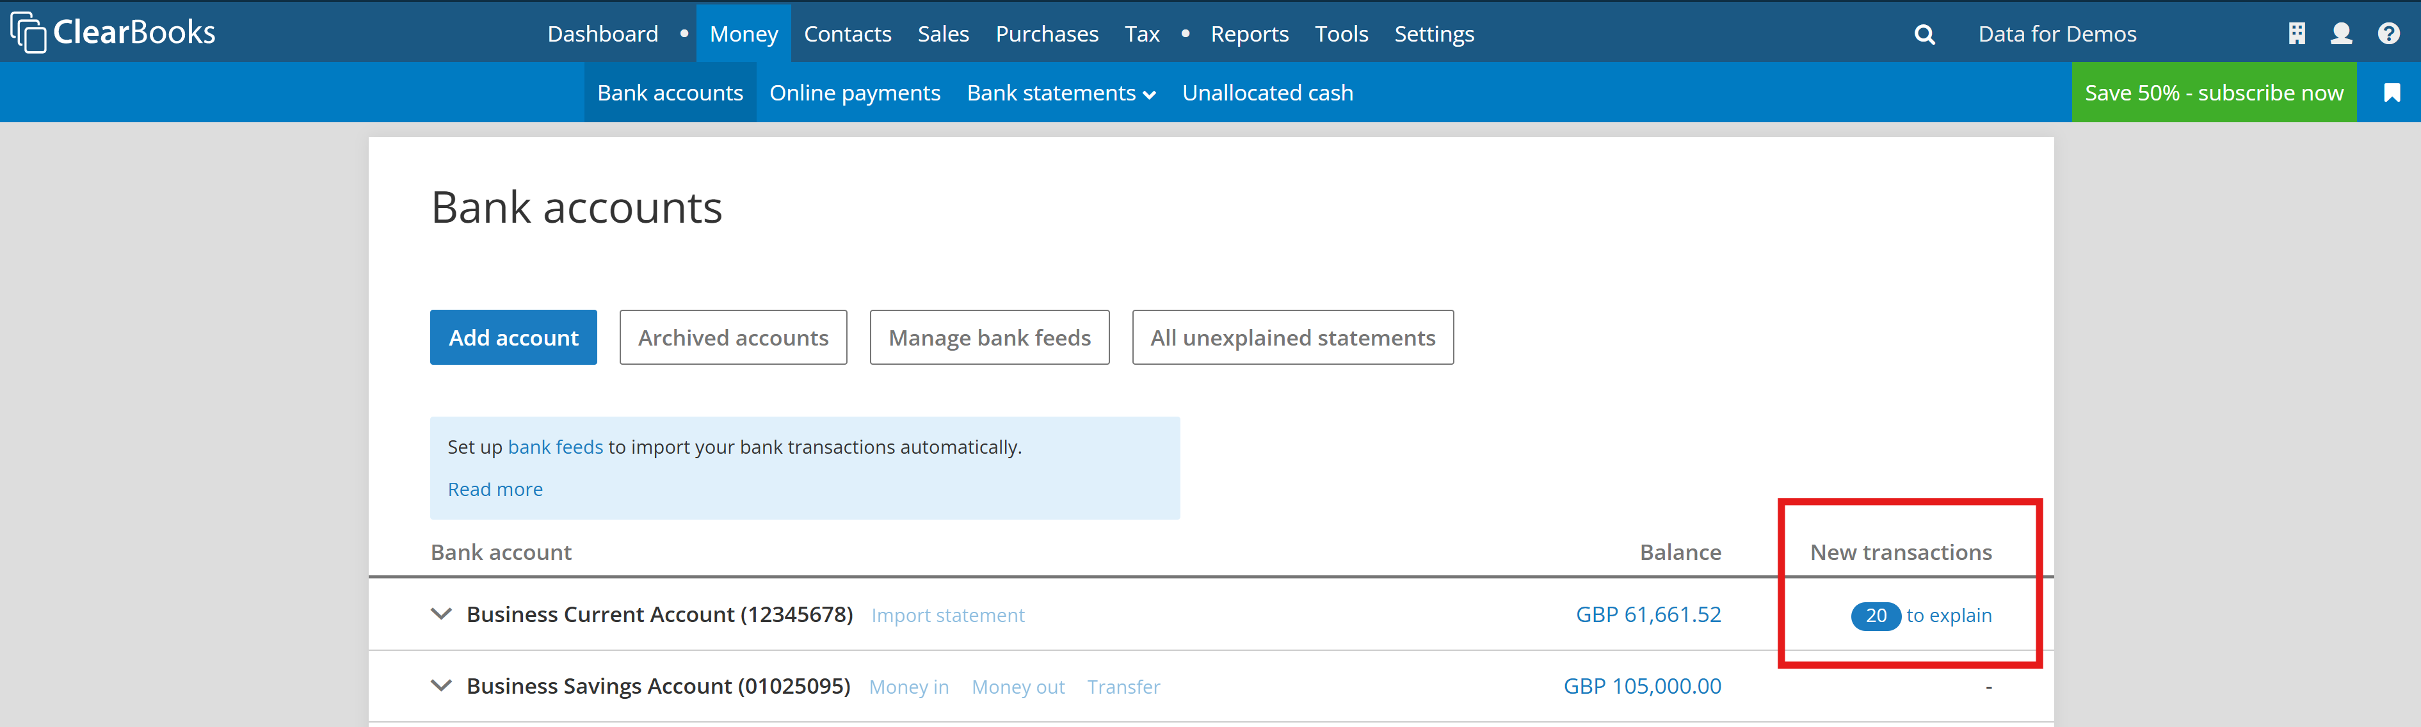Go to the Reports menu
This screenshot has width=2421, height=727.
(x=1249, y=34)
